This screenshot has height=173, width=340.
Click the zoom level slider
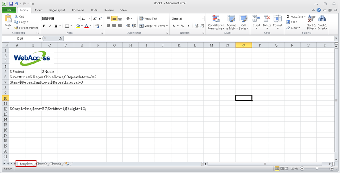[x=317, y=168]
